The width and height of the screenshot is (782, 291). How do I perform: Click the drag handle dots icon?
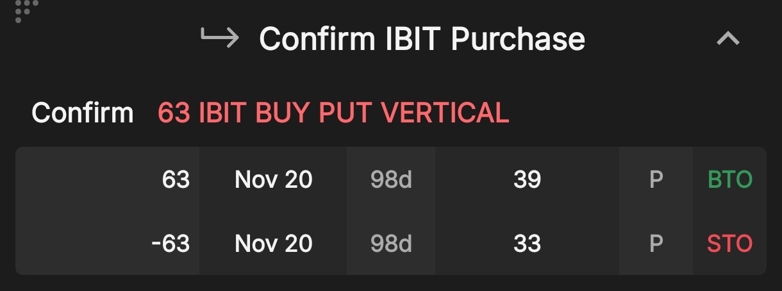tap(26, 10)
